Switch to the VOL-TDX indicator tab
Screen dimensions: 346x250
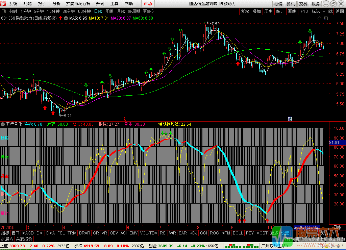(x=149, y=233)
